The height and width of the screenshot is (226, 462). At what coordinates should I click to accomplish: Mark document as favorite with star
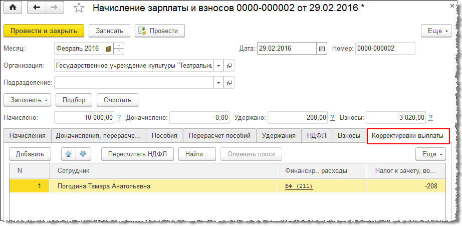[x=79, y=8]
